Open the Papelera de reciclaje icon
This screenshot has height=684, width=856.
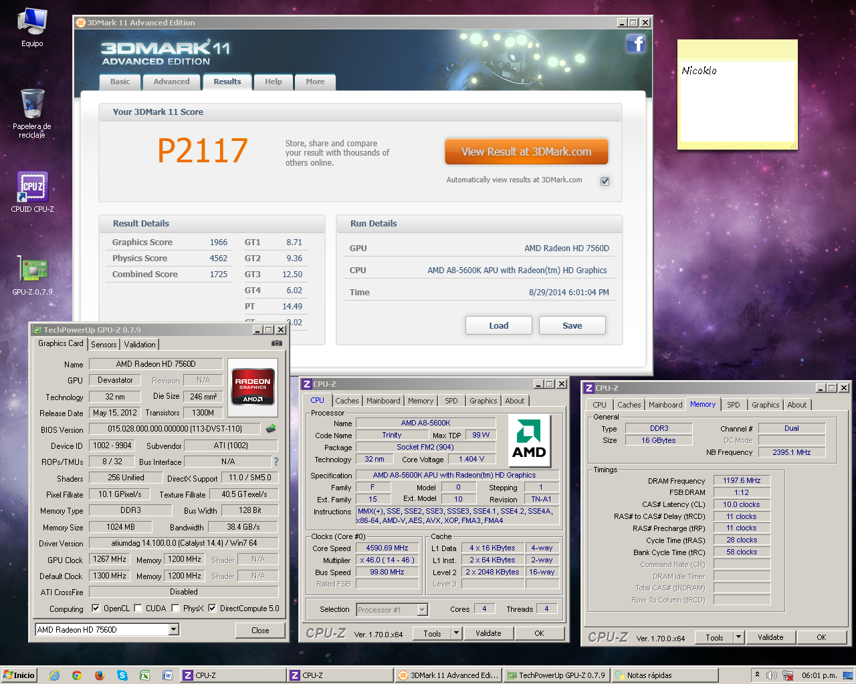pos(32,114)
